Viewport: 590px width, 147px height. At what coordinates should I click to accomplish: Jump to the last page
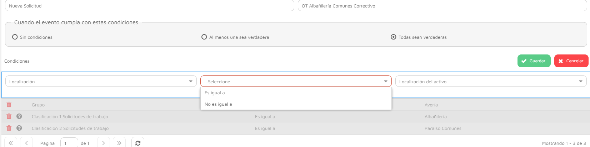coord(119,143)
